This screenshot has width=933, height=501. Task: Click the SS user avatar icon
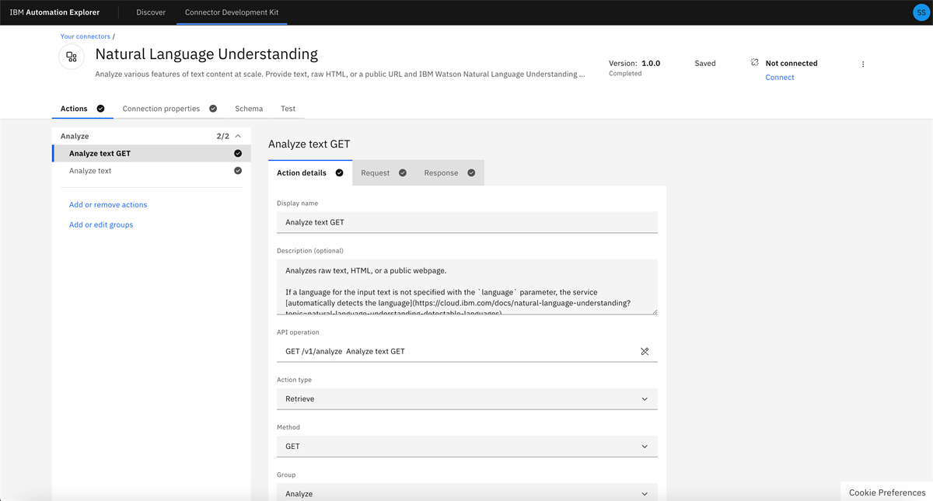pyautogui.click(x=920, y=12)
